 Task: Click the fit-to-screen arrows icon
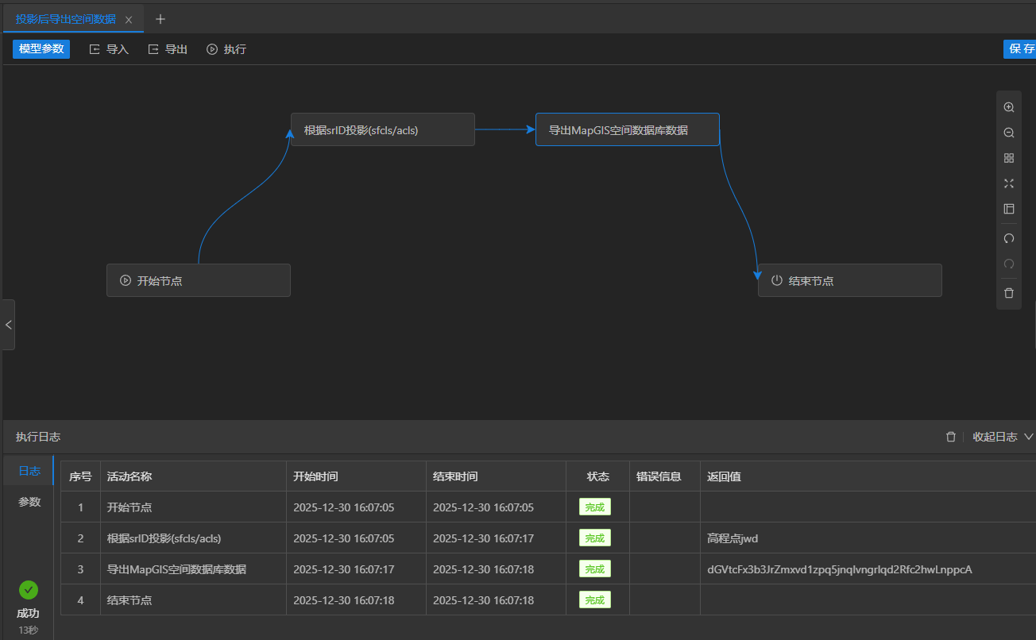click(1009, 183)
